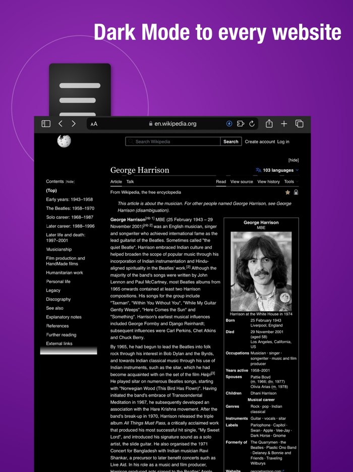This screenshot has width=353, height=472.
Task: Hide the Contents sidebar
Action: (70, 182)
